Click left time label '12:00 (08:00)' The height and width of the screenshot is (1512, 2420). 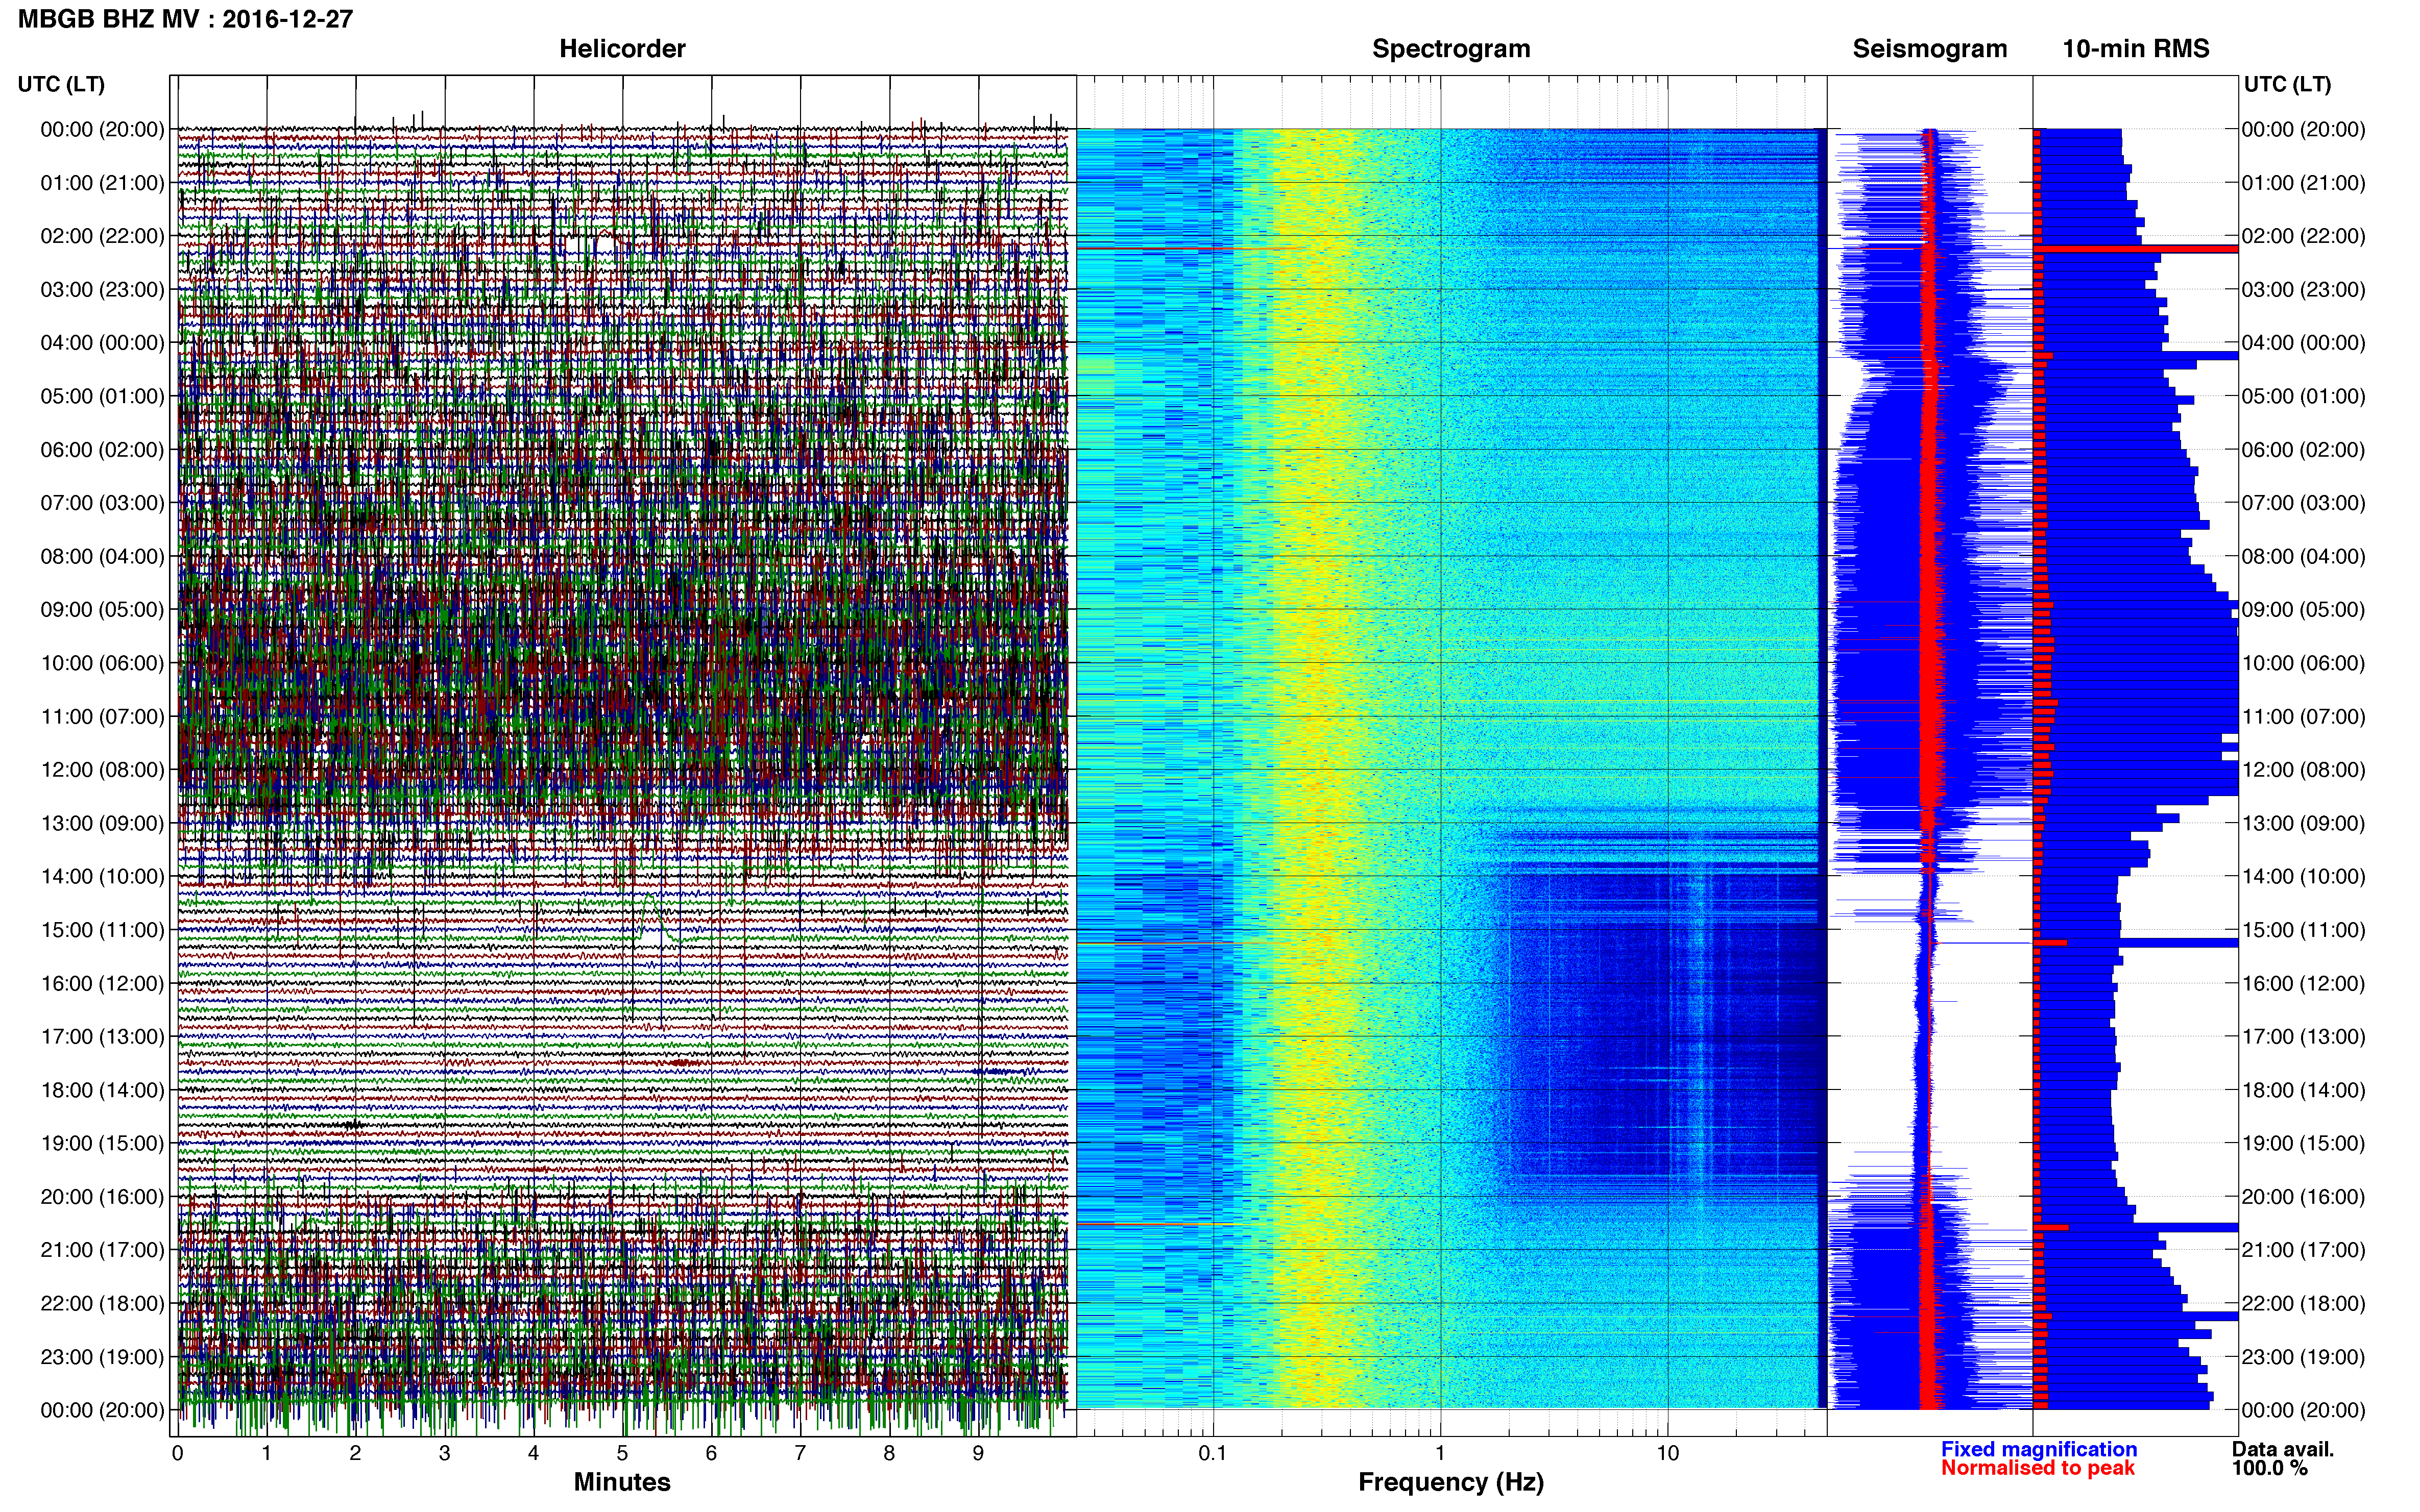coord(102,770)
